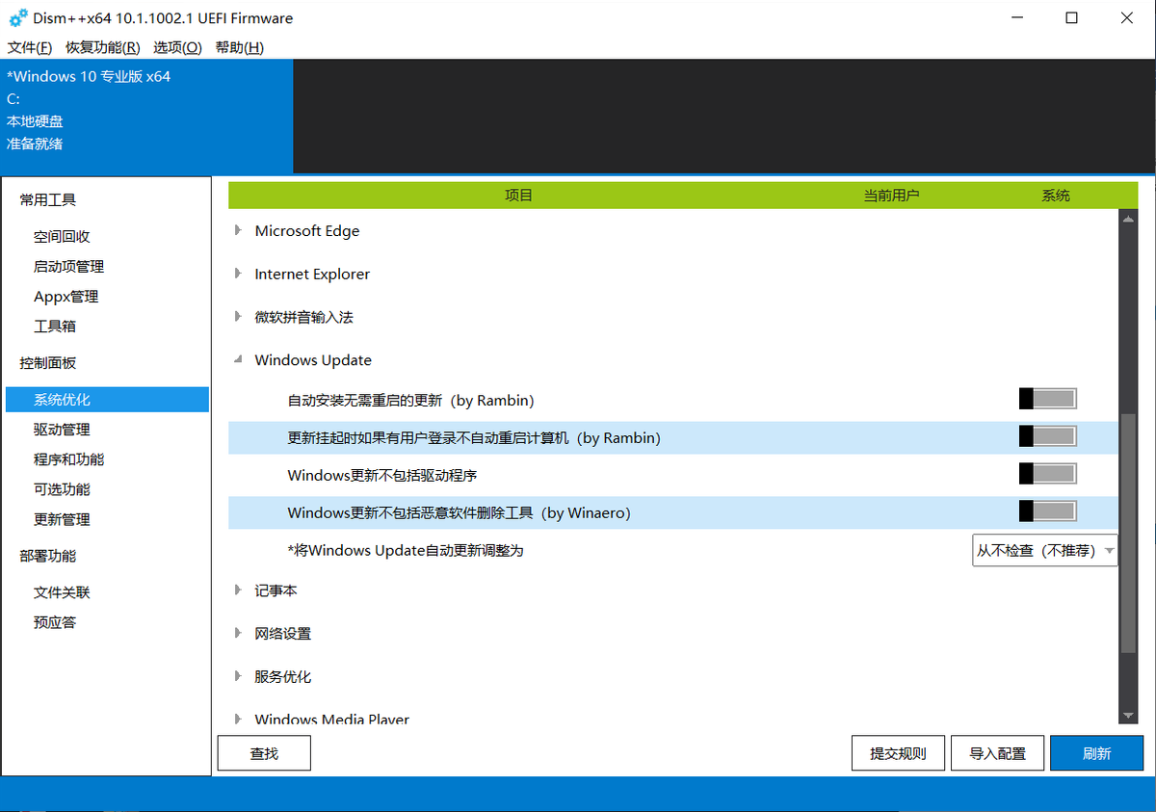The width and height of the screenshot is (1156, 812).
Task: Click the scrollbar up arrow
Action: click(x=1128, y=219)
